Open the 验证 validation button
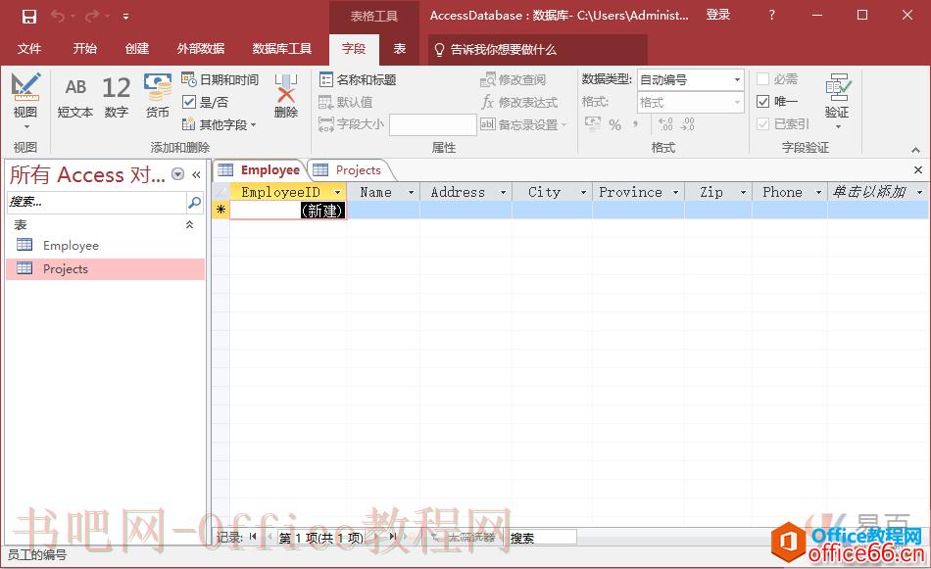 [x=838, y=101]
